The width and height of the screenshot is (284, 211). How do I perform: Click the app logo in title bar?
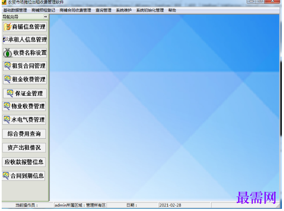[4, 2]
